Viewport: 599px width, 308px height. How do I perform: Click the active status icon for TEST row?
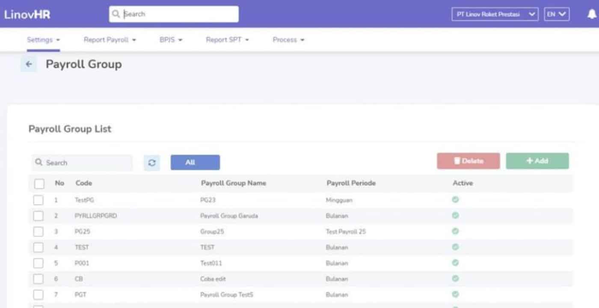(455, 247)
